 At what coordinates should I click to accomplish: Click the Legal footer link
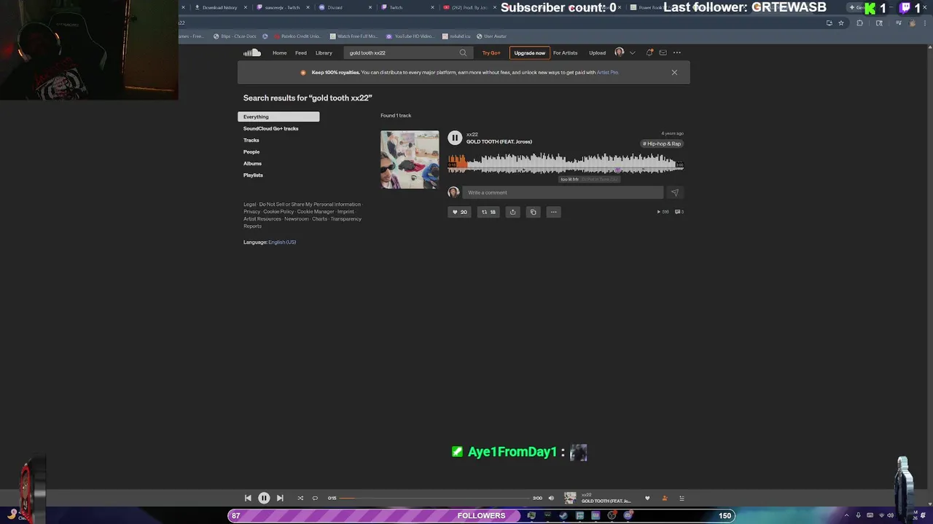tap(250, 205)
